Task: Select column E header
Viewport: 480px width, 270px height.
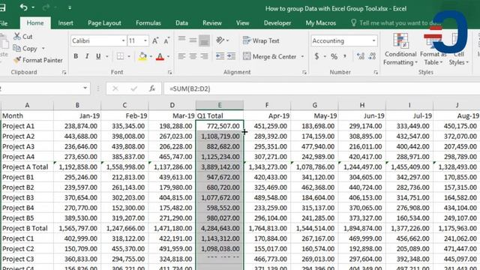Action: point(220,105)
